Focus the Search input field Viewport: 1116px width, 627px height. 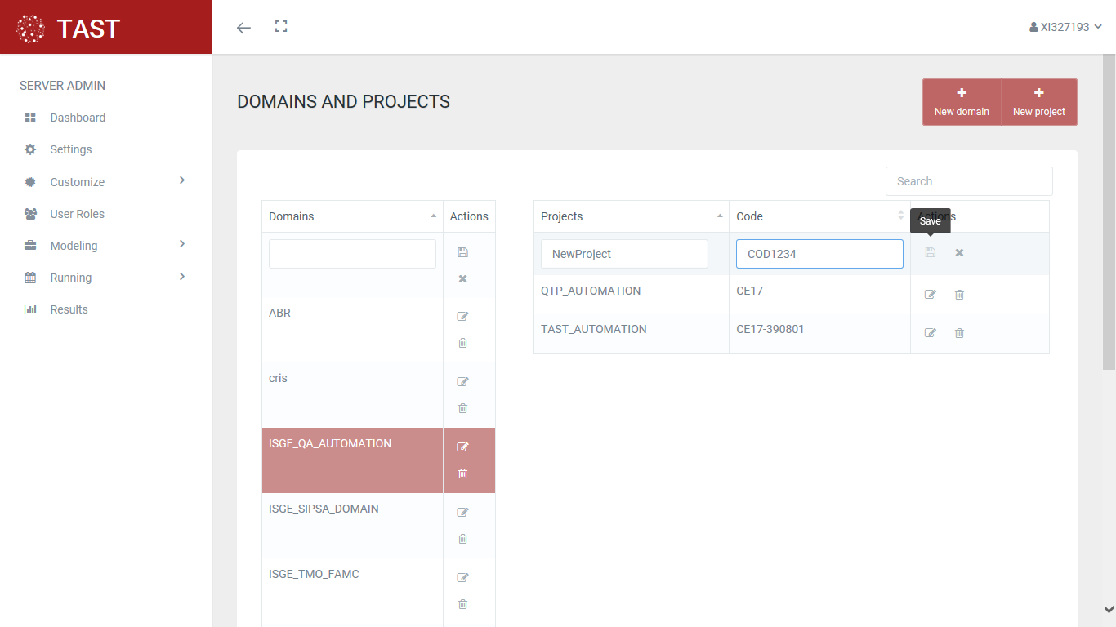click(969, 181)
